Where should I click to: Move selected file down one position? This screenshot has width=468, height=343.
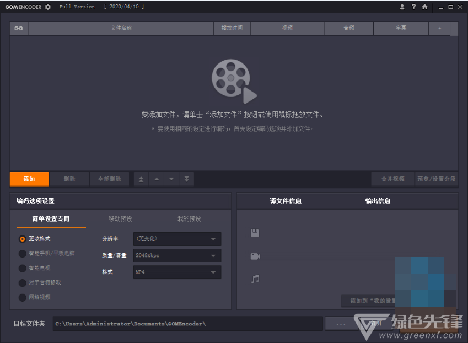point(171,179)
